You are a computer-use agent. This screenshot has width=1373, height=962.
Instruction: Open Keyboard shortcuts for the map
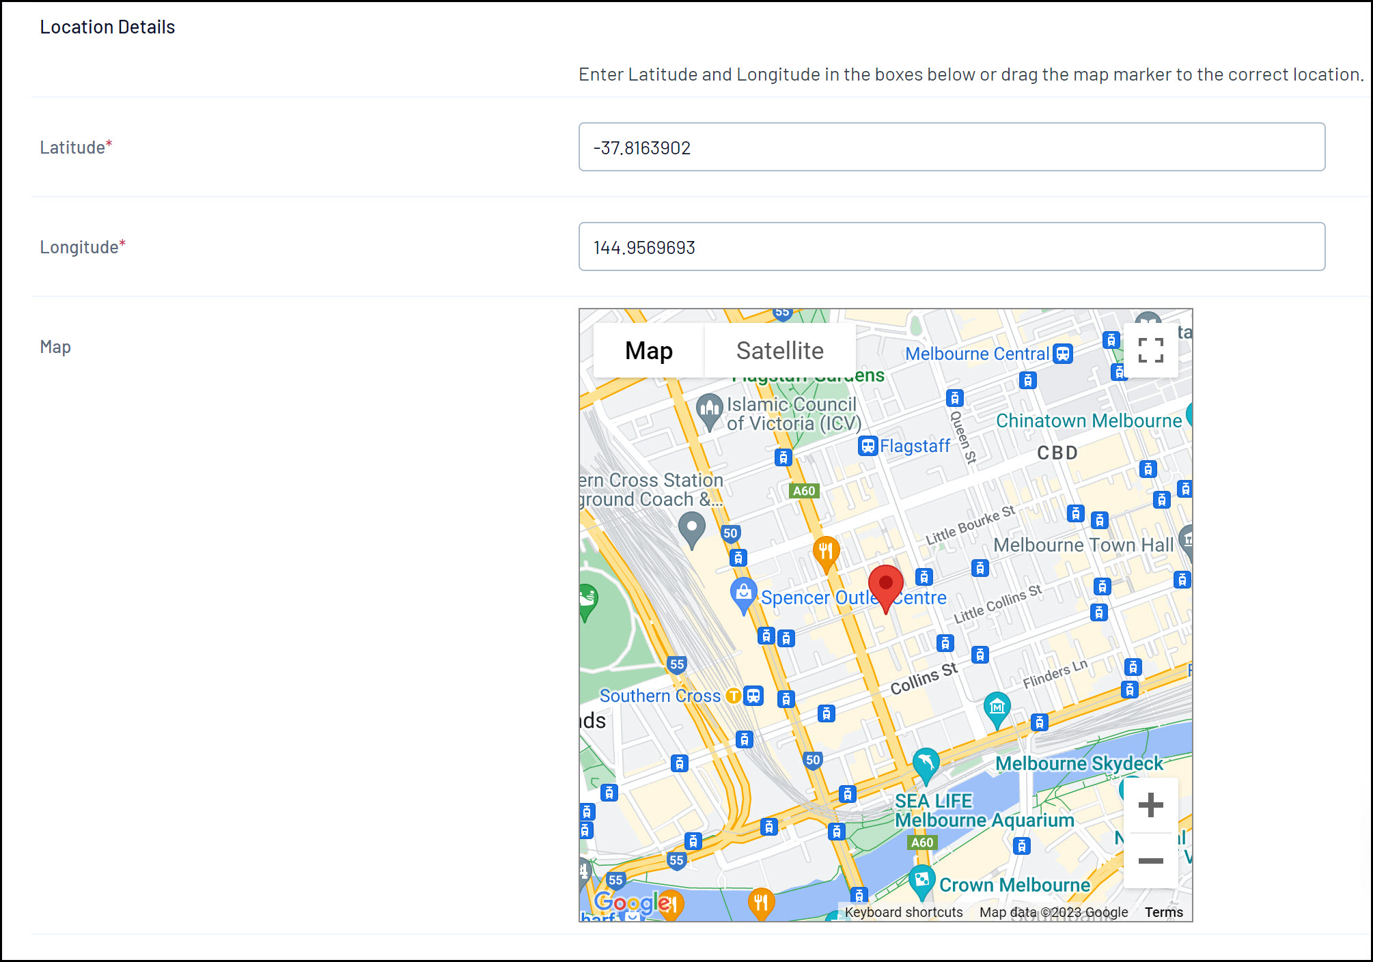(903, 912)
